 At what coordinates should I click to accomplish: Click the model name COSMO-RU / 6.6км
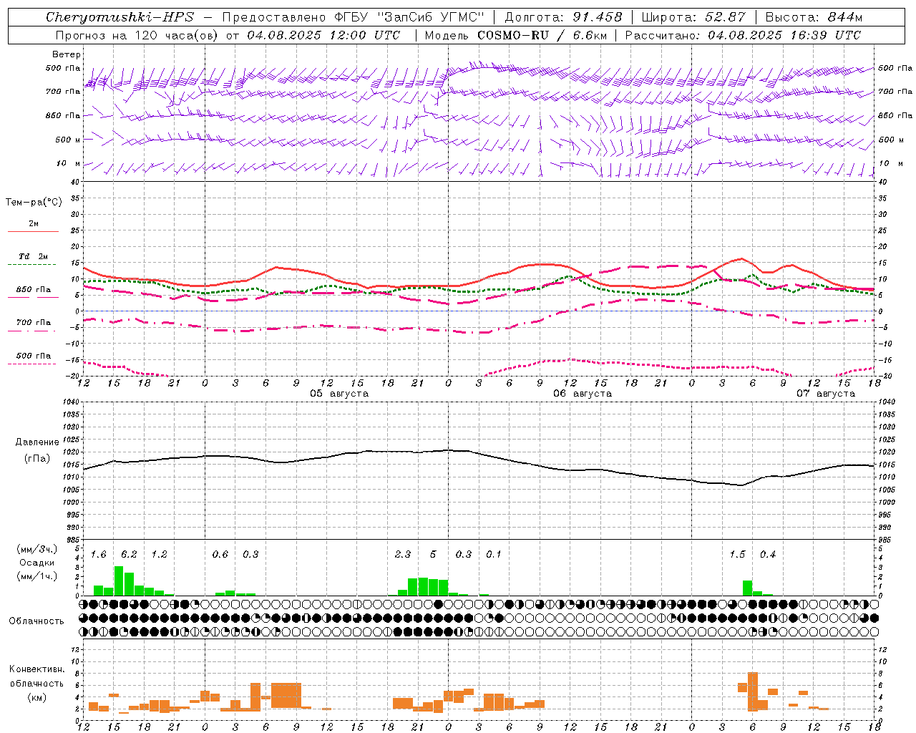point(542,35)
